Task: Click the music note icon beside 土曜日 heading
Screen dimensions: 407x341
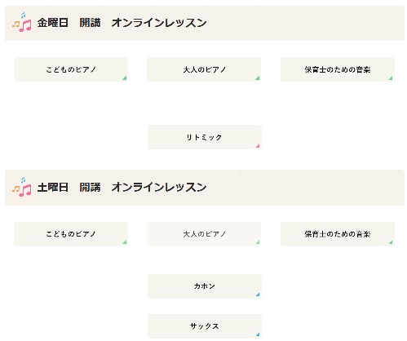Action: click(x=22, y=187)
